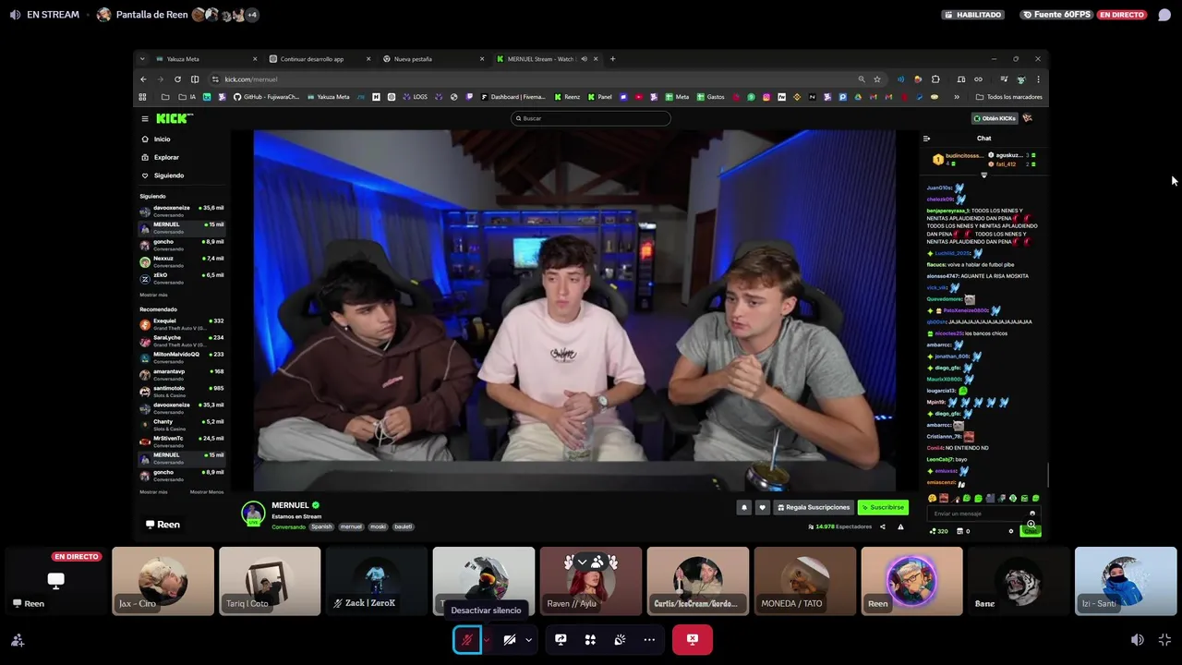Screen dimensions: 1182x665
Task: Open Kick hamburger menu
Action: [145, 118]
